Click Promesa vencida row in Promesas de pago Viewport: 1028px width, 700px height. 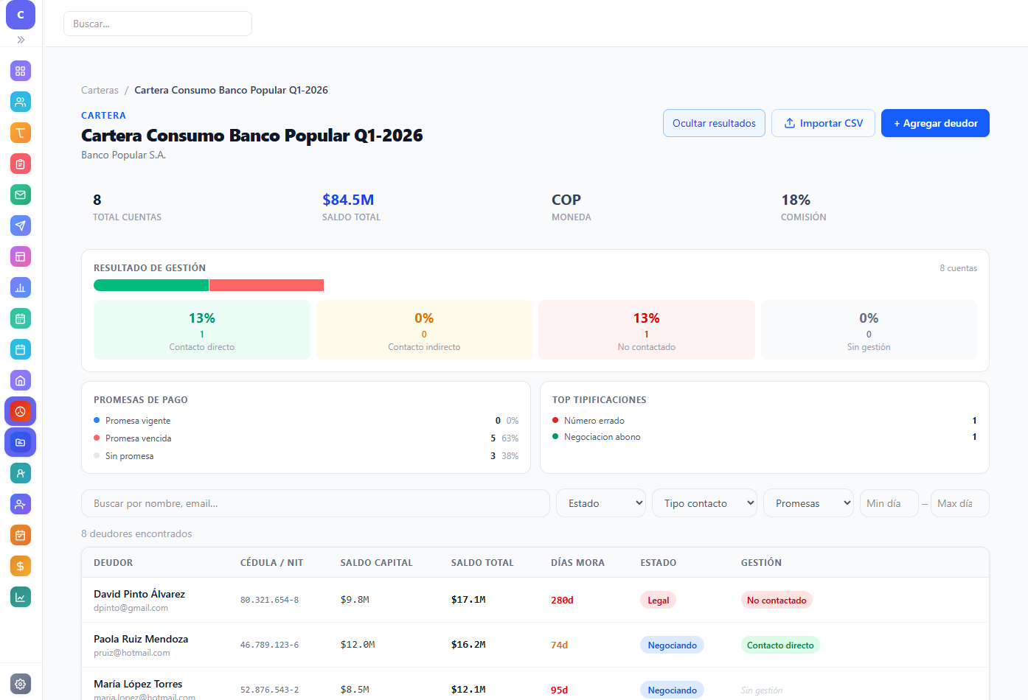click(306, 438)
